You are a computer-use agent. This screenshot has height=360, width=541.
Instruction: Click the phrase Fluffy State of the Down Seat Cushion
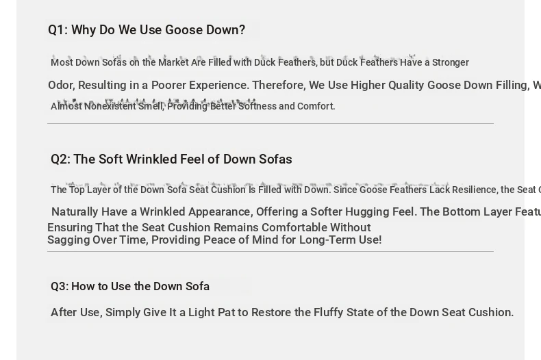(x=414, y=312)
